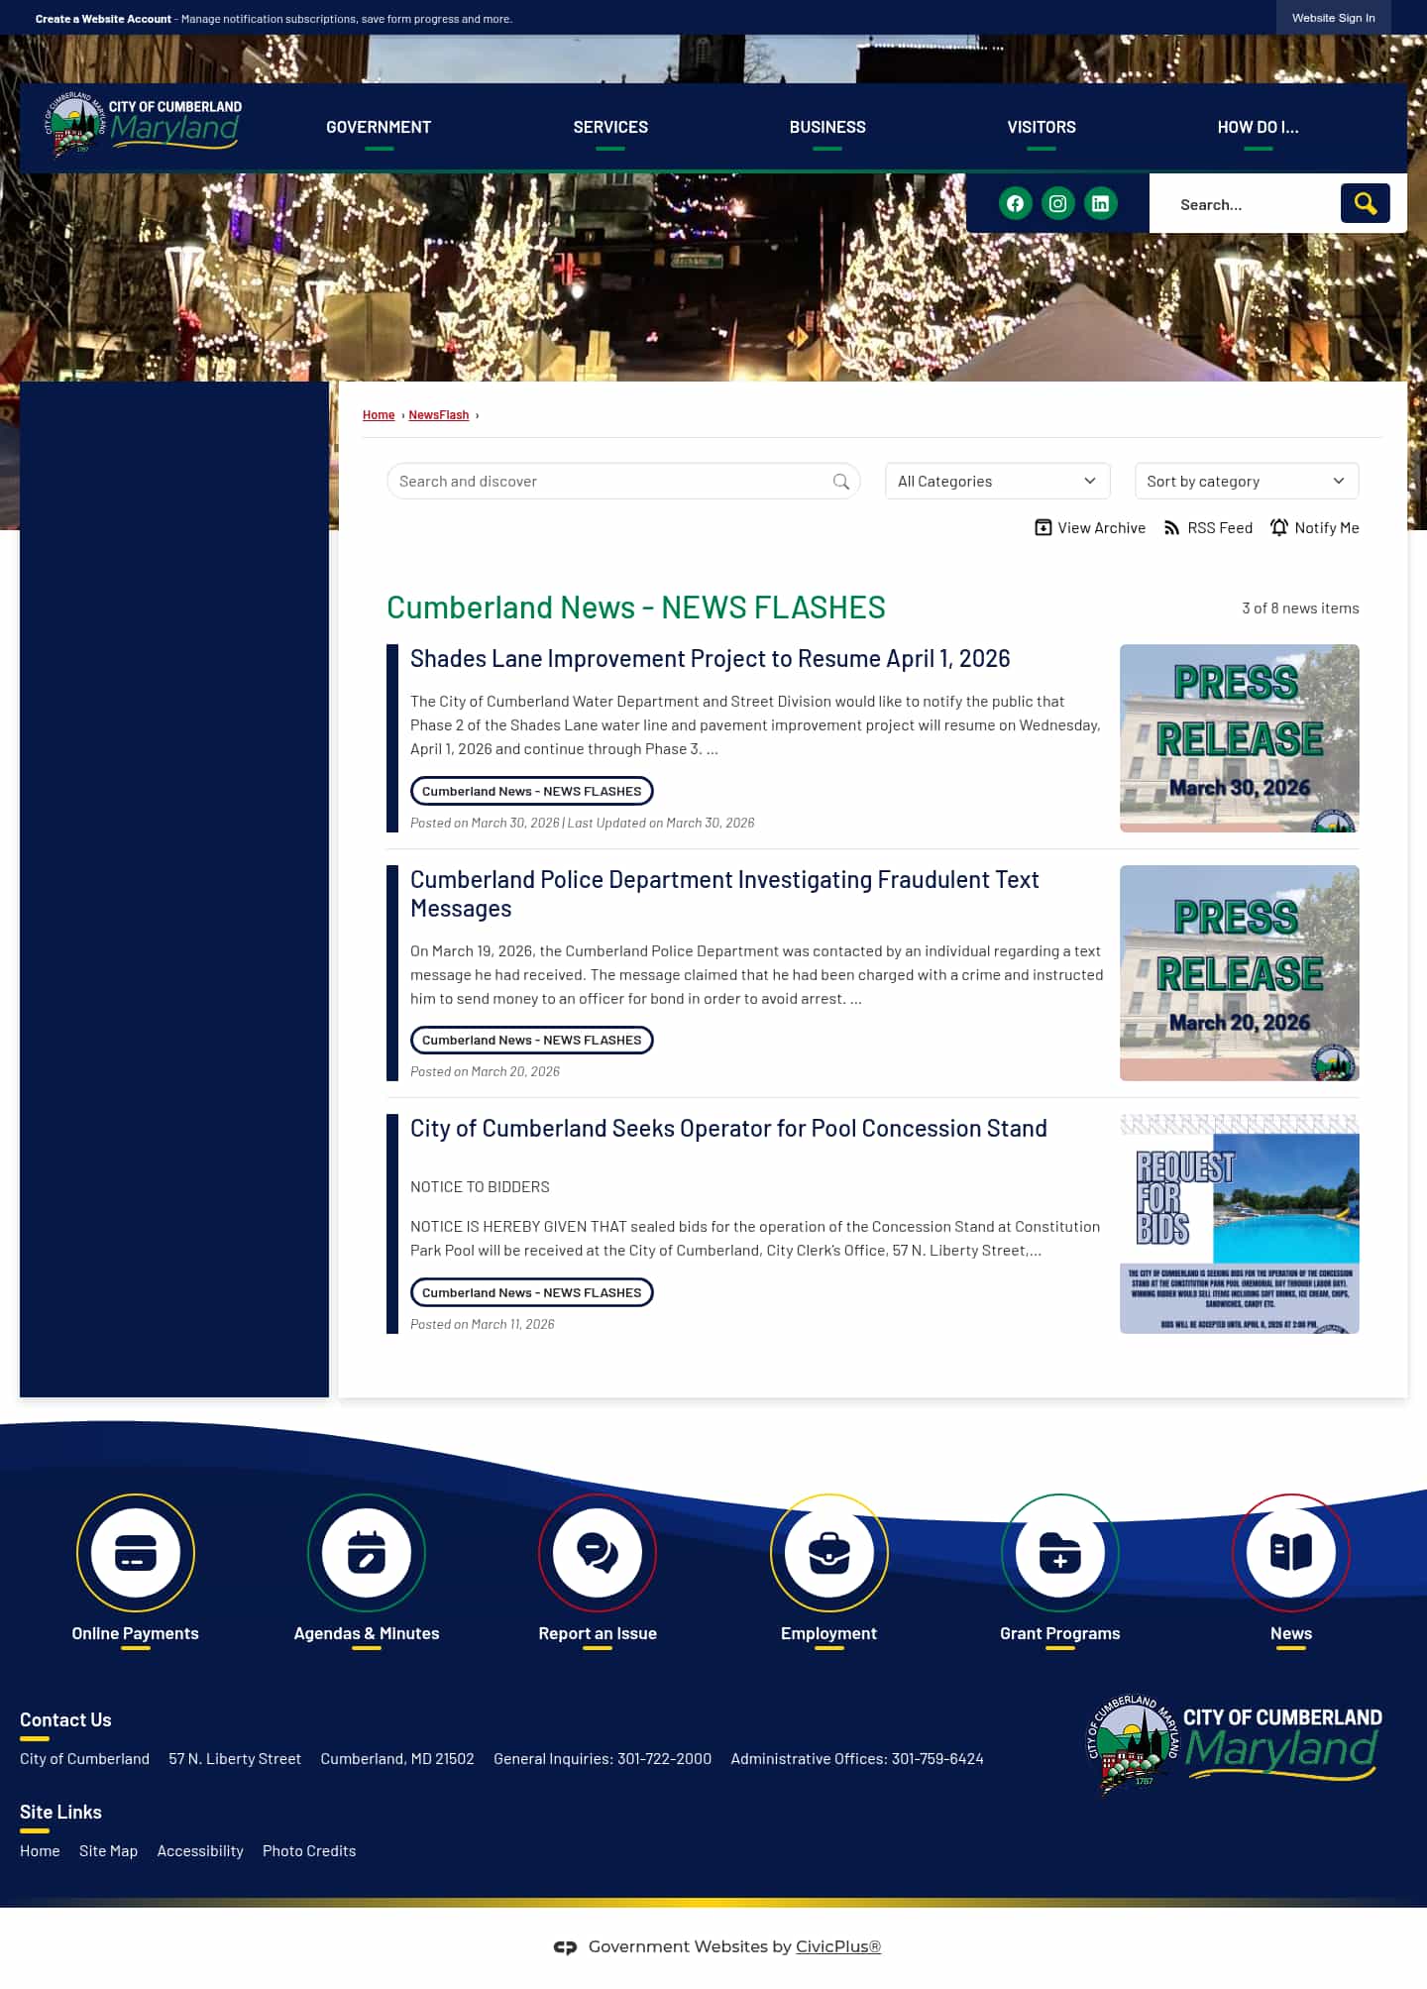
Task: Click the Site Map footer link
Action: point(108,1850)
